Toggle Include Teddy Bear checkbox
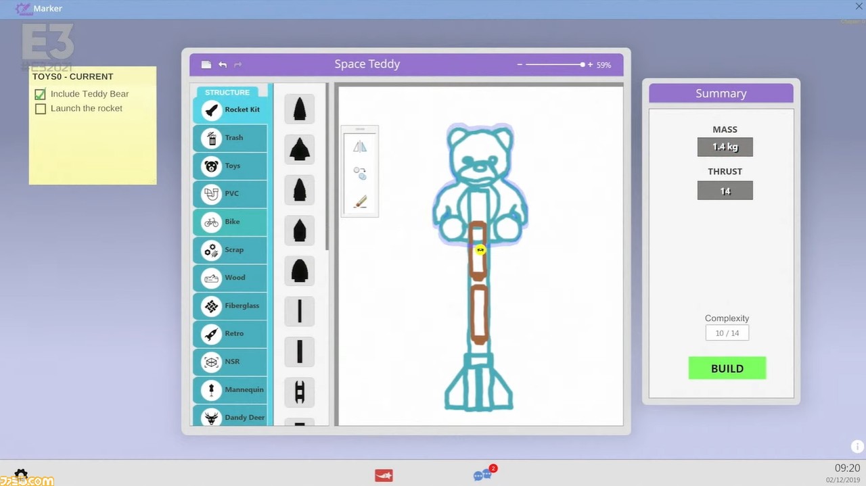 click(x=41, y=94)
